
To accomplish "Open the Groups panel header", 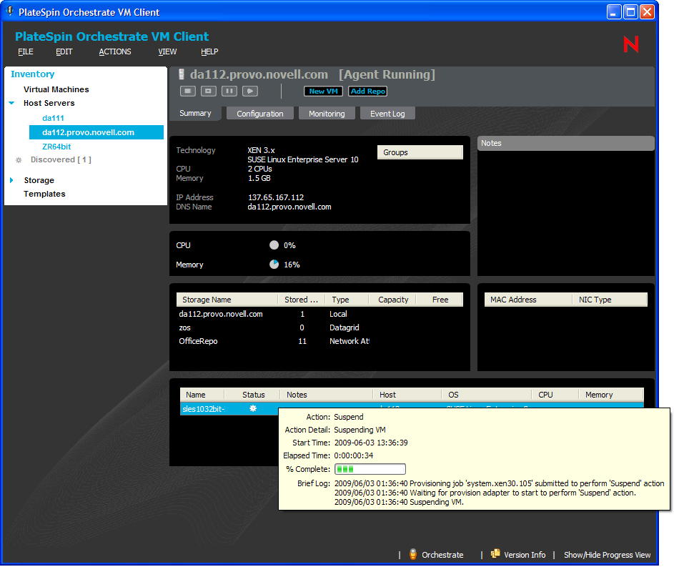I will click(x=420, y=152).
